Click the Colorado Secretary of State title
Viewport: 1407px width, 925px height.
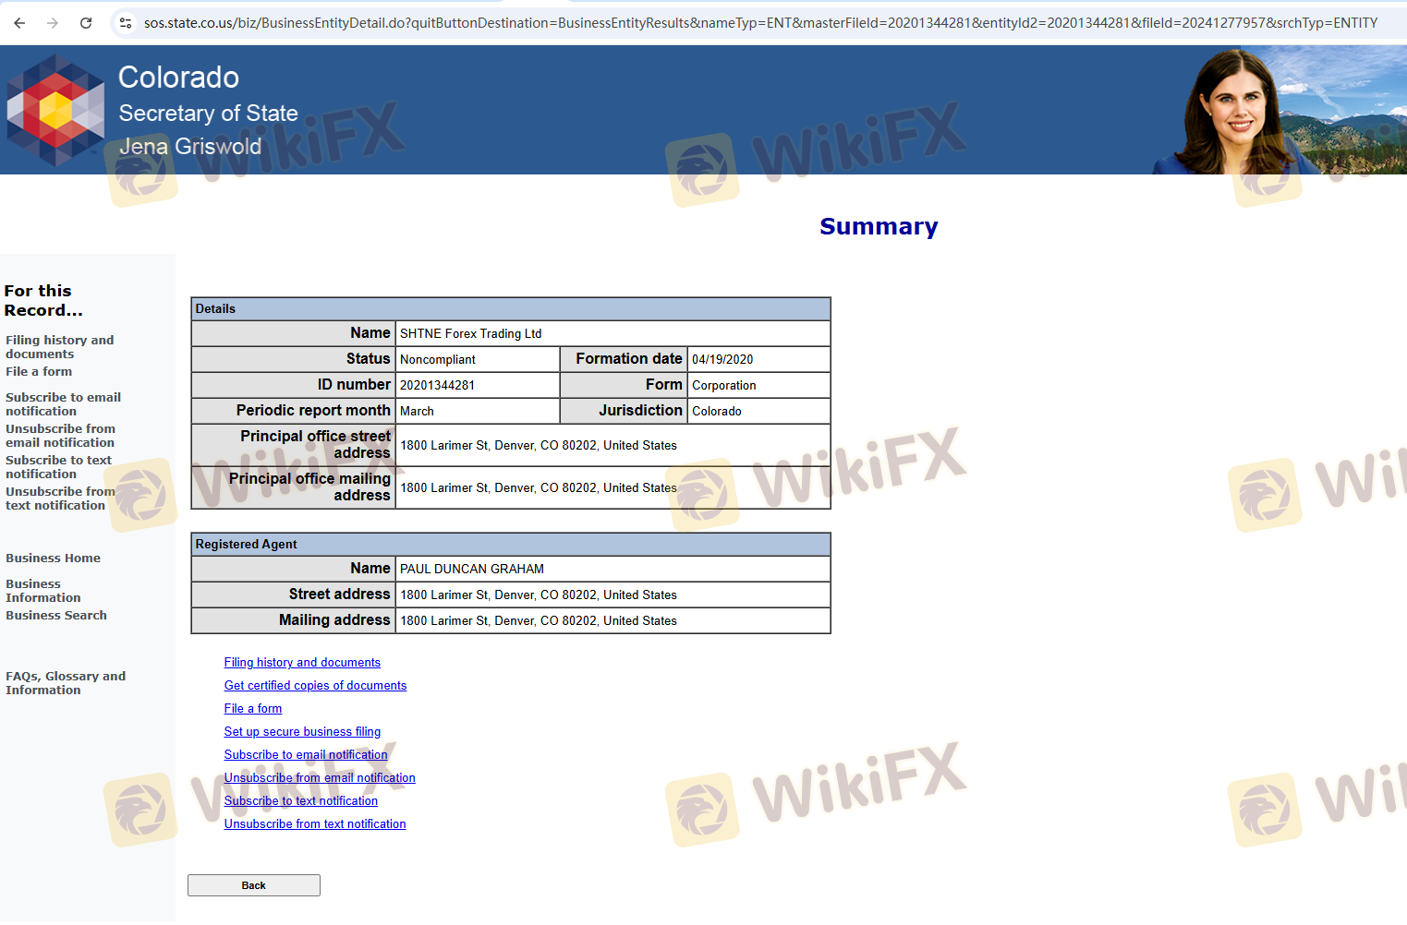[209, 95]
